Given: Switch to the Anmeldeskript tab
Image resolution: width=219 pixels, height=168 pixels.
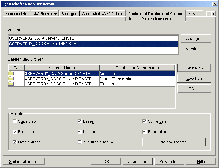Looking at the screenshot, I should [17, 14].
